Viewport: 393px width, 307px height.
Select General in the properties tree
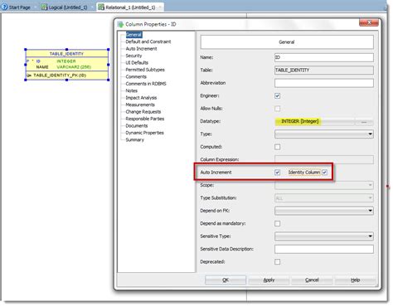(133, 35)
